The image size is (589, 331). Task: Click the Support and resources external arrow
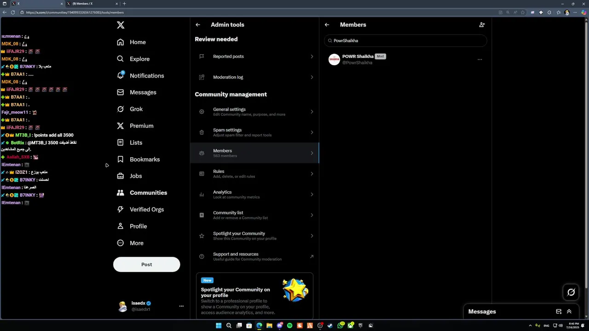tap(312, 257)
